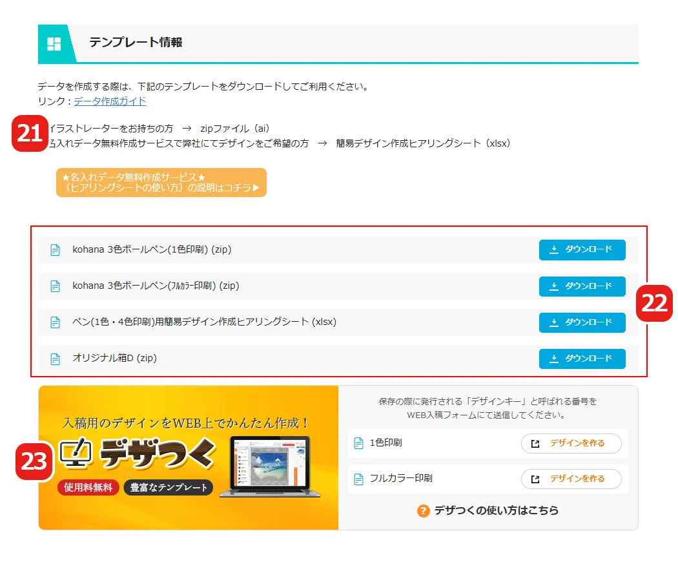Viewport: 678px width, 575px height.
Task: Click the file icon beside kohana 3色ボールペン(フルカラー印刷)
Action: click(55, 286)
